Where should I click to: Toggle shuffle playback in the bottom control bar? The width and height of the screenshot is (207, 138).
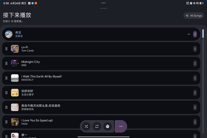86,126
